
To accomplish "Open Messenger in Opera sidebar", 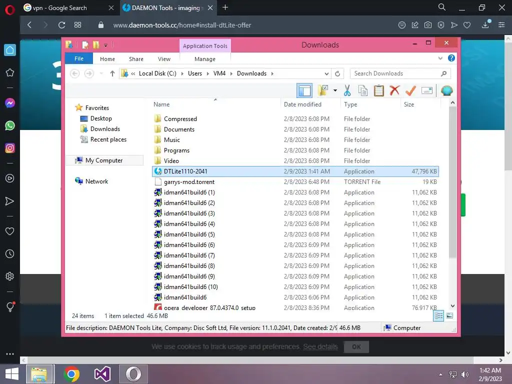I will 10,103.
